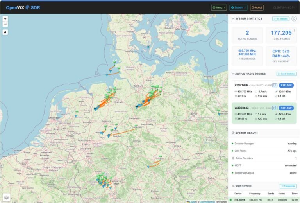
Task: Click the Active Decoders gear icon
Action: point(233,158)
